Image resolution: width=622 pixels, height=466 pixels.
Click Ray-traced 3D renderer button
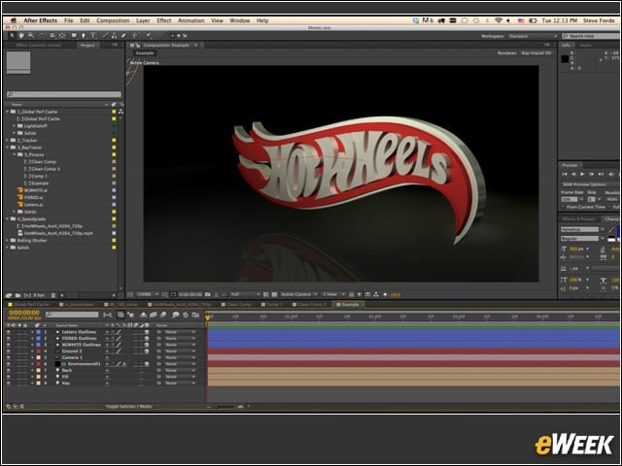point(536,53)
